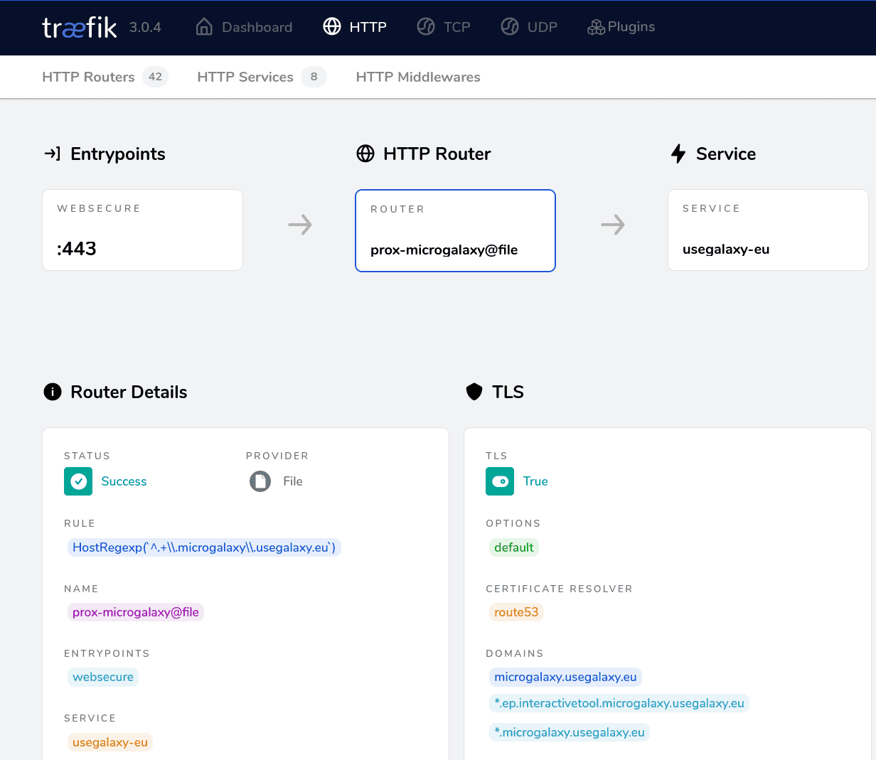Switch to the HTTP Services tab
This screenshot has height=760, width=876.
pyautogui.click(x=245, y=77)
